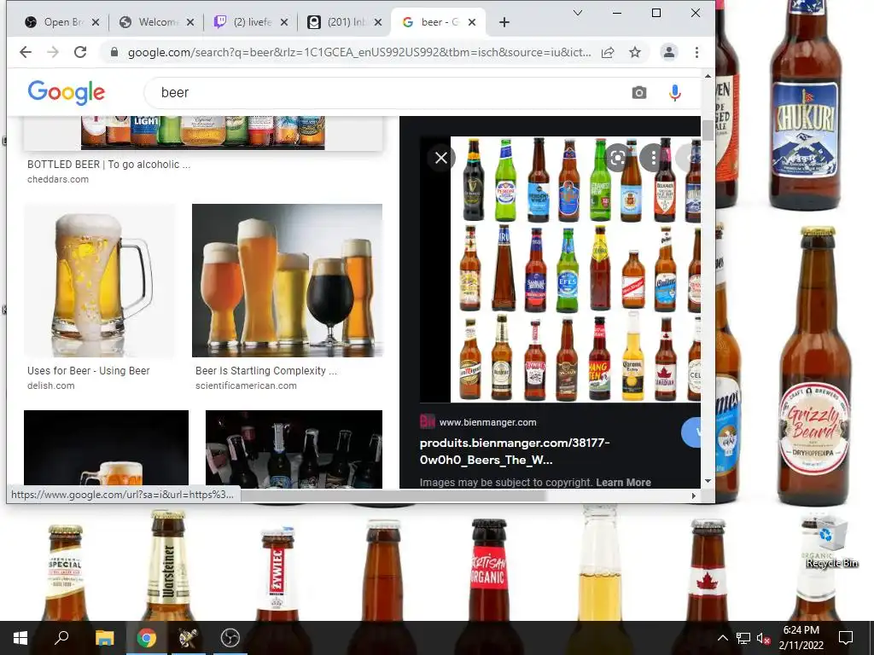Open the Beer Is Startling Complexity link
This screenshot has height=655, width=874.
[266, 371]
